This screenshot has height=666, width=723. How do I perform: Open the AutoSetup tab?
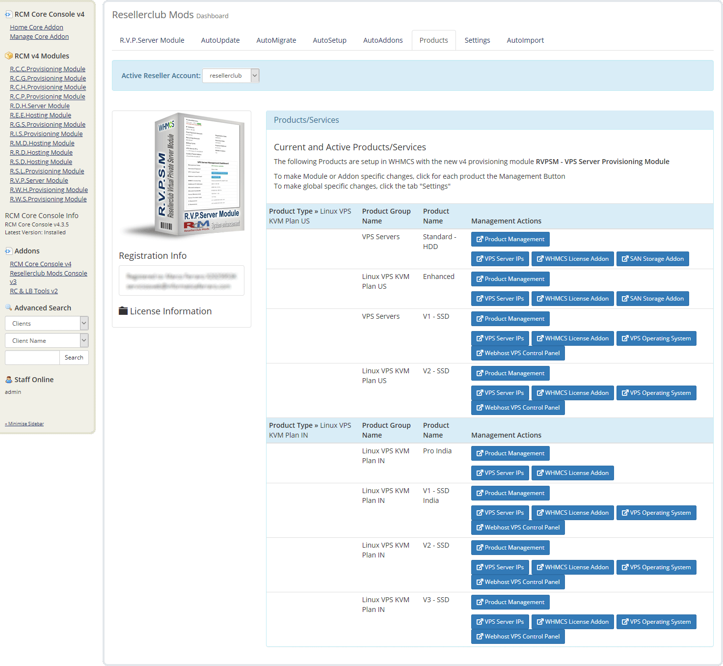(x=330, y=40)
